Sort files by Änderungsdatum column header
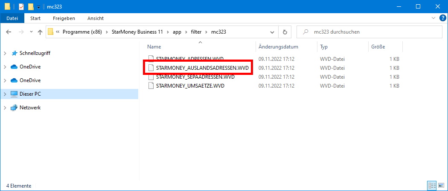The image size is (448, 191). 278,47
